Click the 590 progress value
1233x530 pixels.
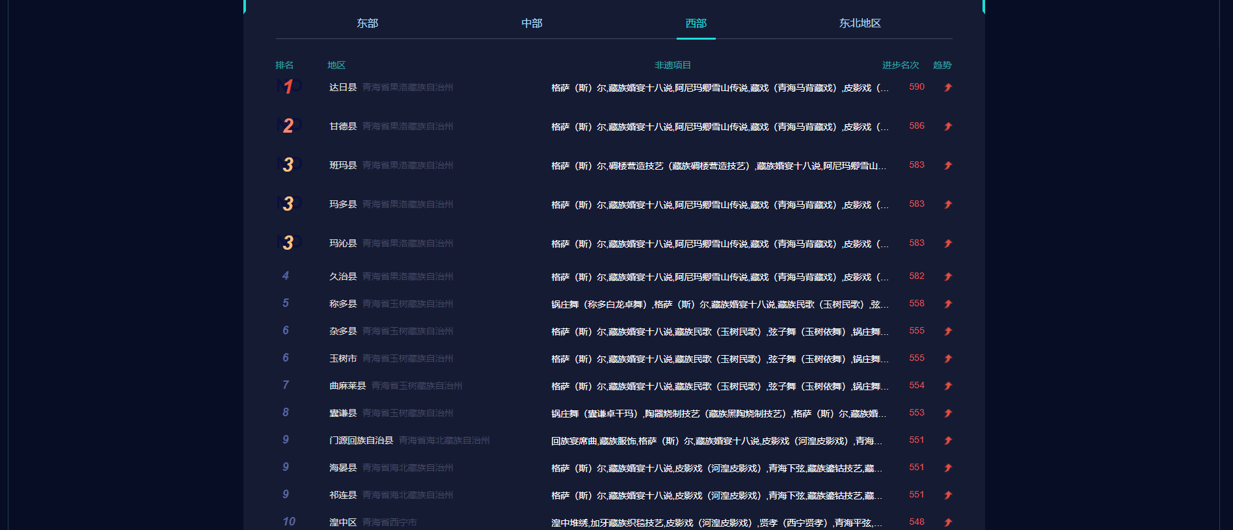[x=916, y=86]
